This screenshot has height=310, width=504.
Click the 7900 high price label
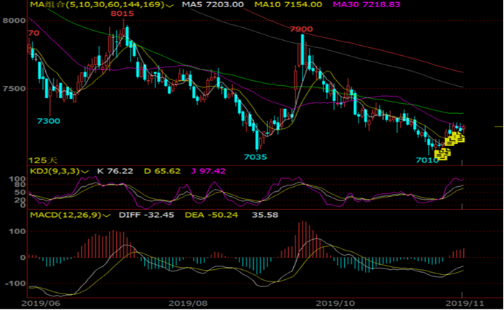point(301,29)
